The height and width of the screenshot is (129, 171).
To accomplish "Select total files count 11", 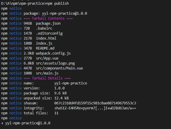I will click(56, 113).
